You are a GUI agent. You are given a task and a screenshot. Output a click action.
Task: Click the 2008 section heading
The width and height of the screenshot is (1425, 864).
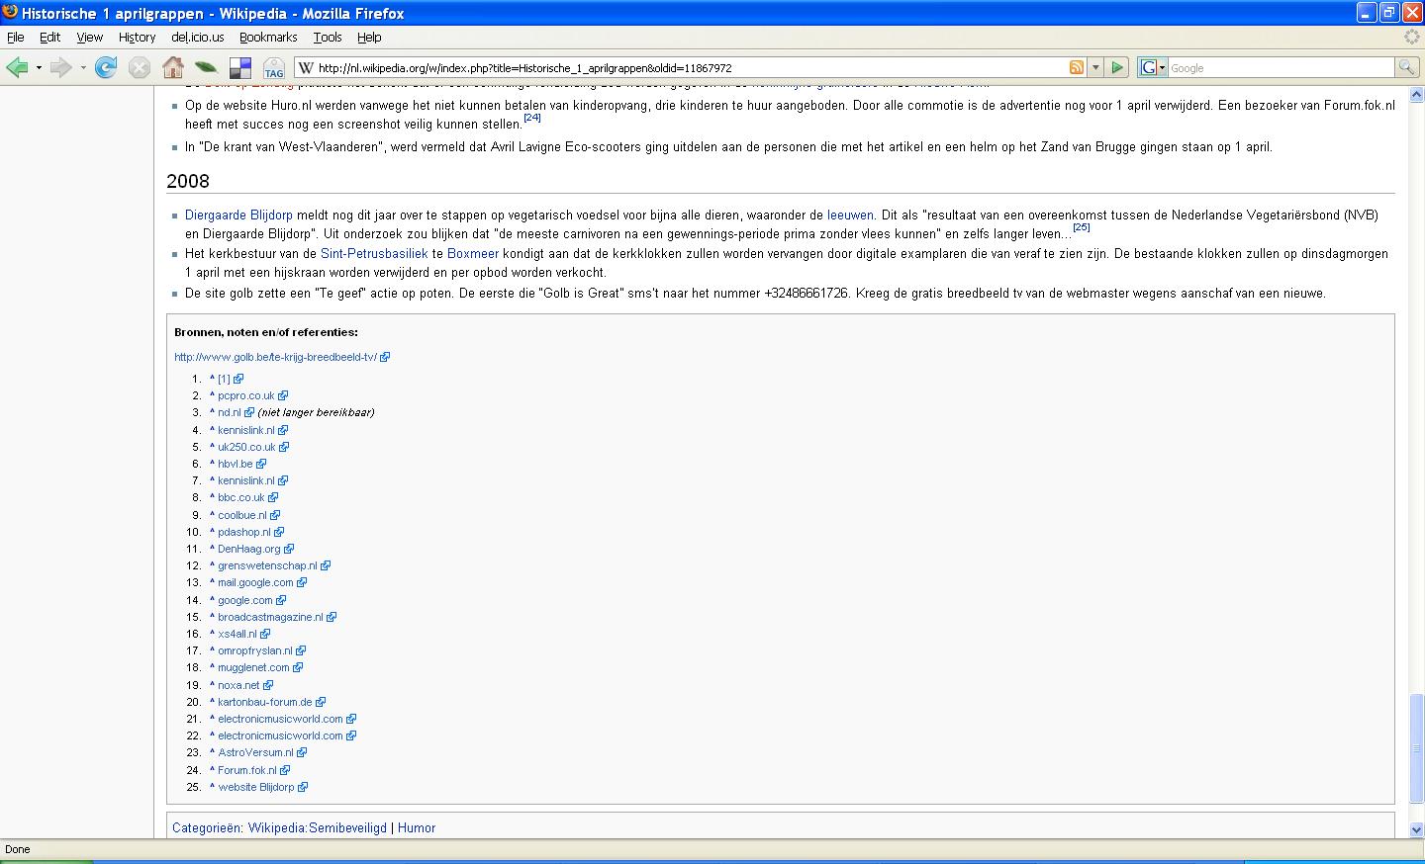click(188, 181)
